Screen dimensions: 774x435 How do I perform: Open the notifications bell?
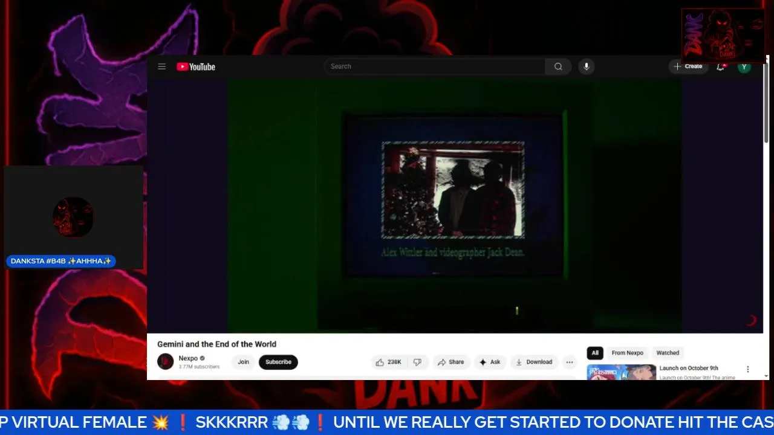720,66
